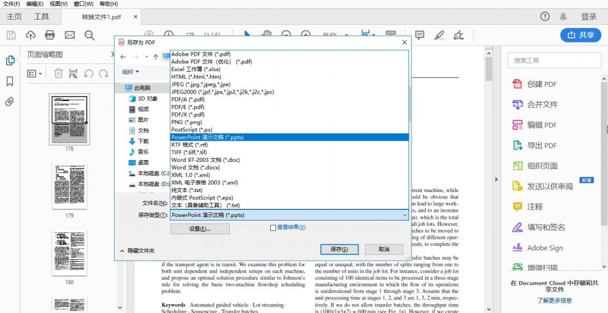Open the 填写和签名 tool
The image size is (608, 313).
point(539,228)
